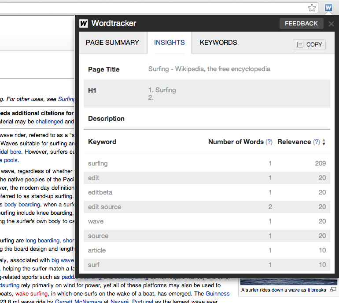339x303 pixels.
Task: Sort by Relevance using the arrow toggle
Action: tap(324, 142)
